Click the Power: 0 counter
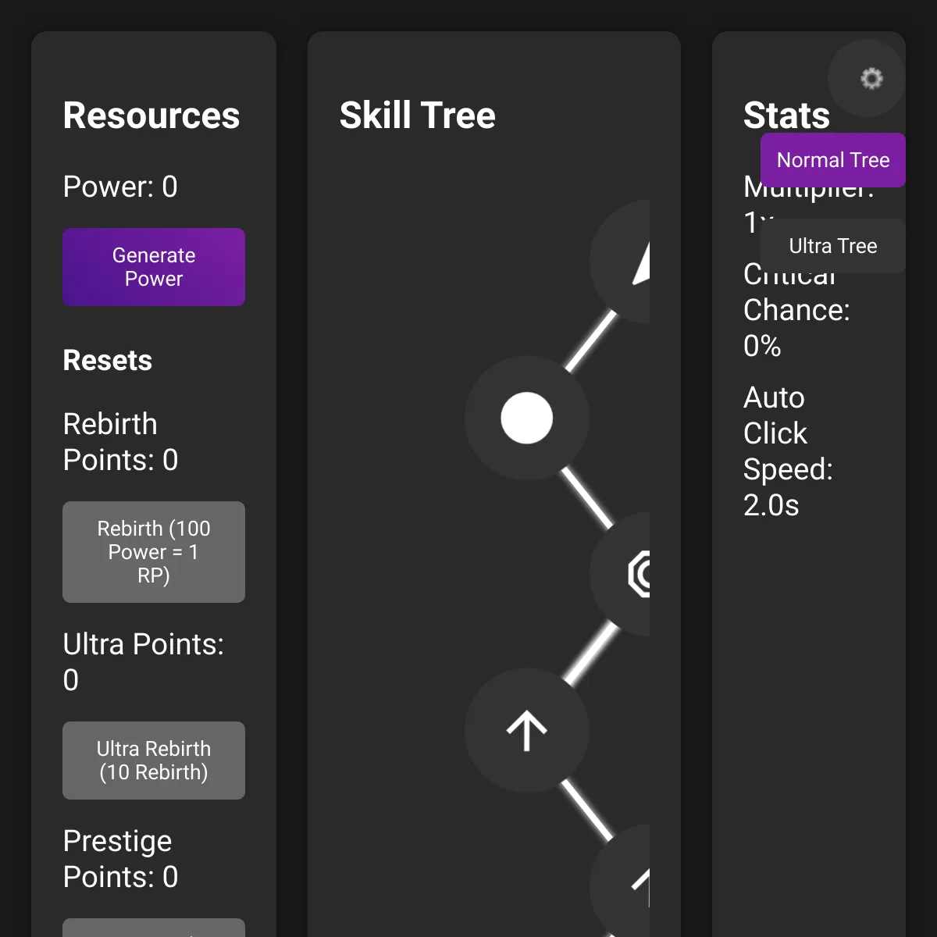The width and height of the screenshot is (937, 937). click(x=120, y=187)
